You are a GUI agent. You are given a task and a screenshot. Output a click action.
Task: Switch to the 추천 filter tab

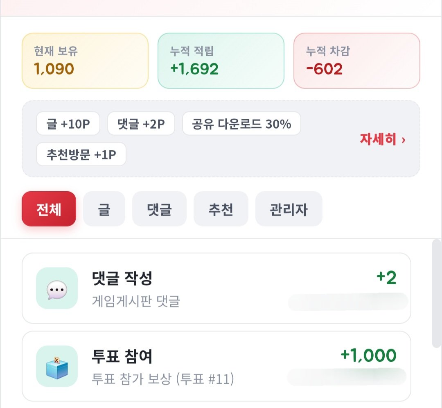pos(221,209)
